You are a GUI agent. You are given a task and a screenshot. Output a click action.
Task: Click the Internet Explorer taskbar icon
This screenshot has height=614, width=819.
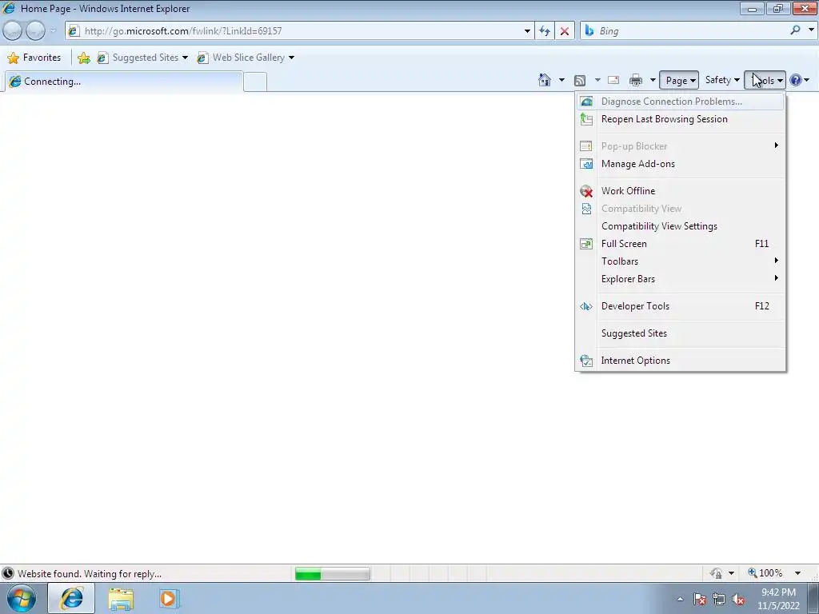tap(71, 598)
